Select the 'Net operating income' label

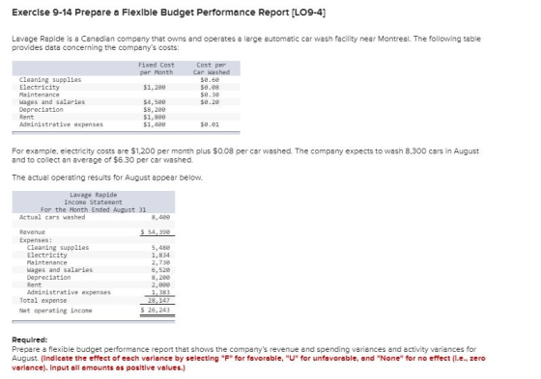(x=56, y=311)
